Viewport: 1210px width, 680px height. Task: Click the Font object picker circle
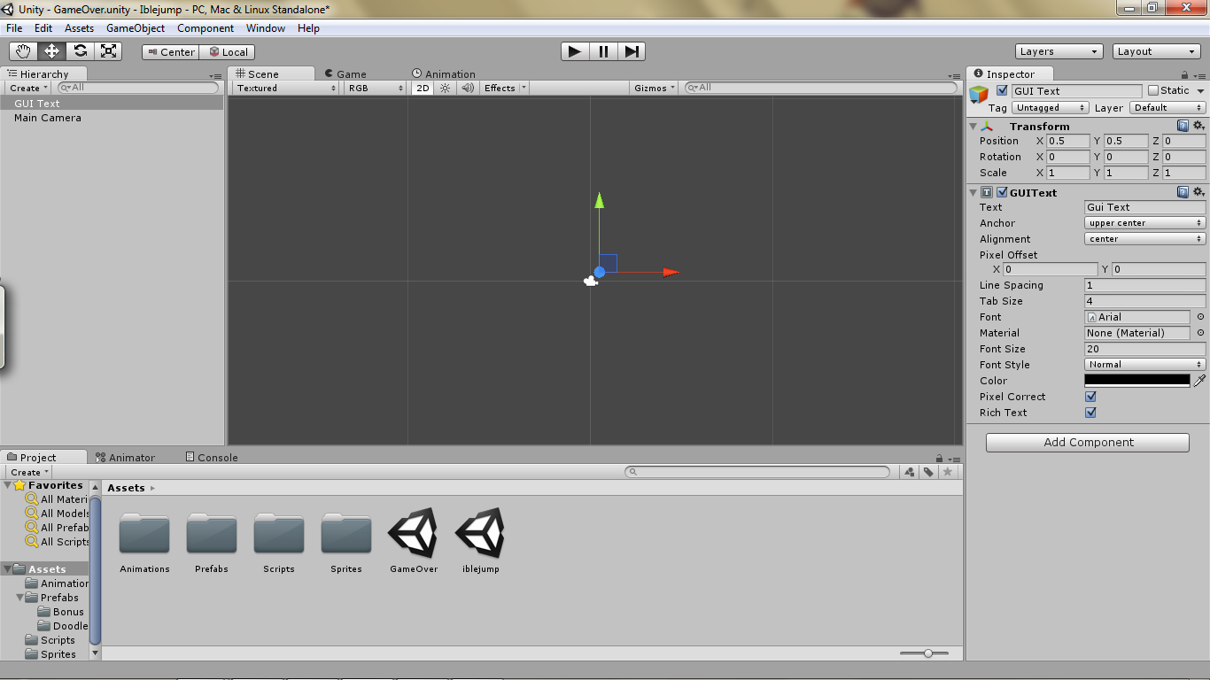[x=1200, y=317]
